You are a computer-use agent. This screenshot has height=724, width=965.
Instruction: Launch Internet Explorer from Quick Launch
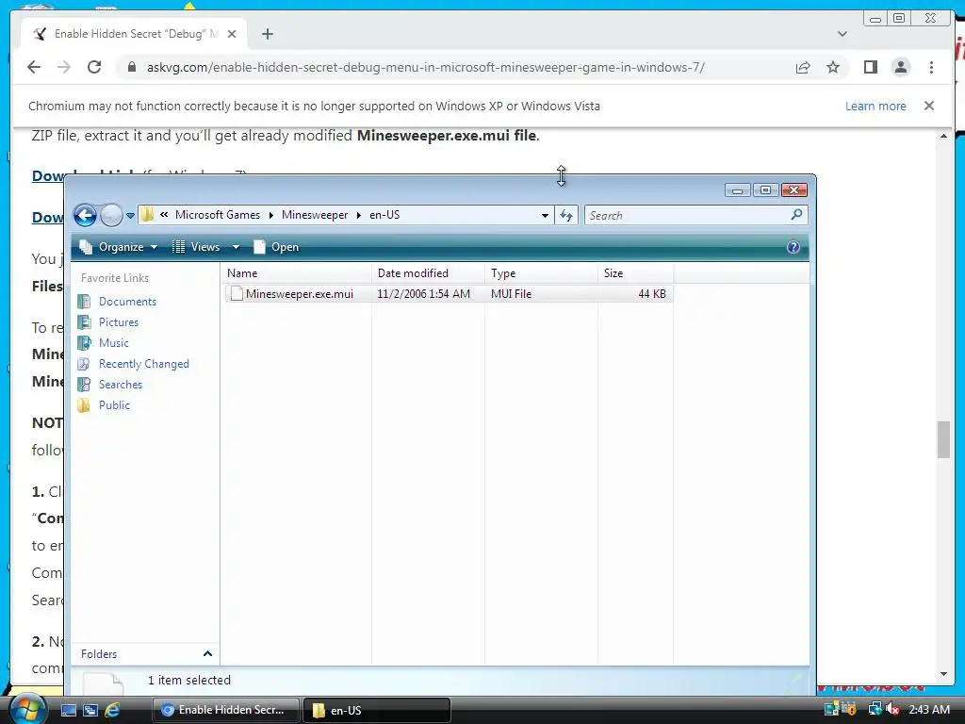(x=112, y=710)
